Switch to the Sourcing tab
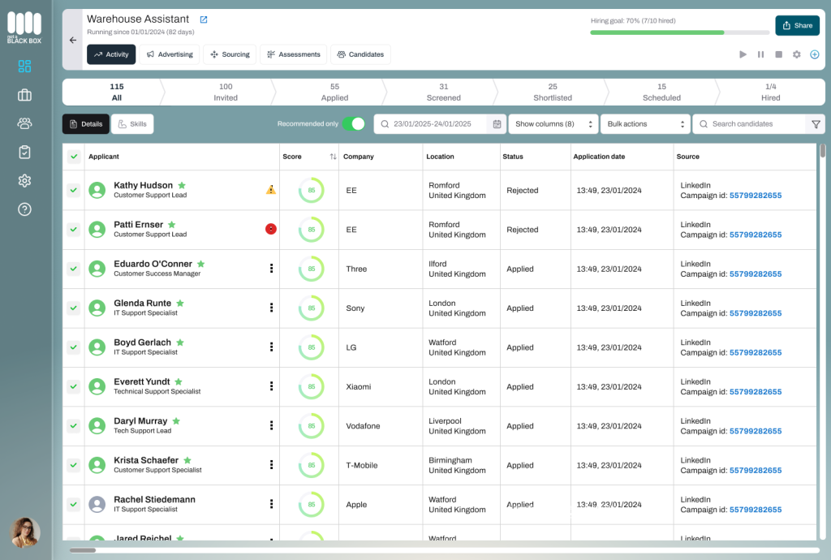Viewport: 831px width, 560px height. [230, 54]
